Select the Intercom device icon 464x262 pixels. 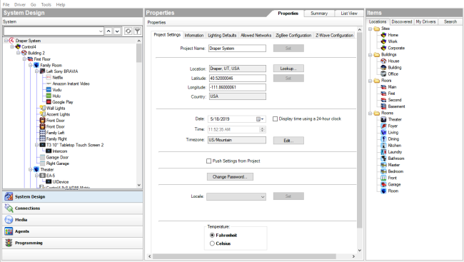(x=49, y=151)
